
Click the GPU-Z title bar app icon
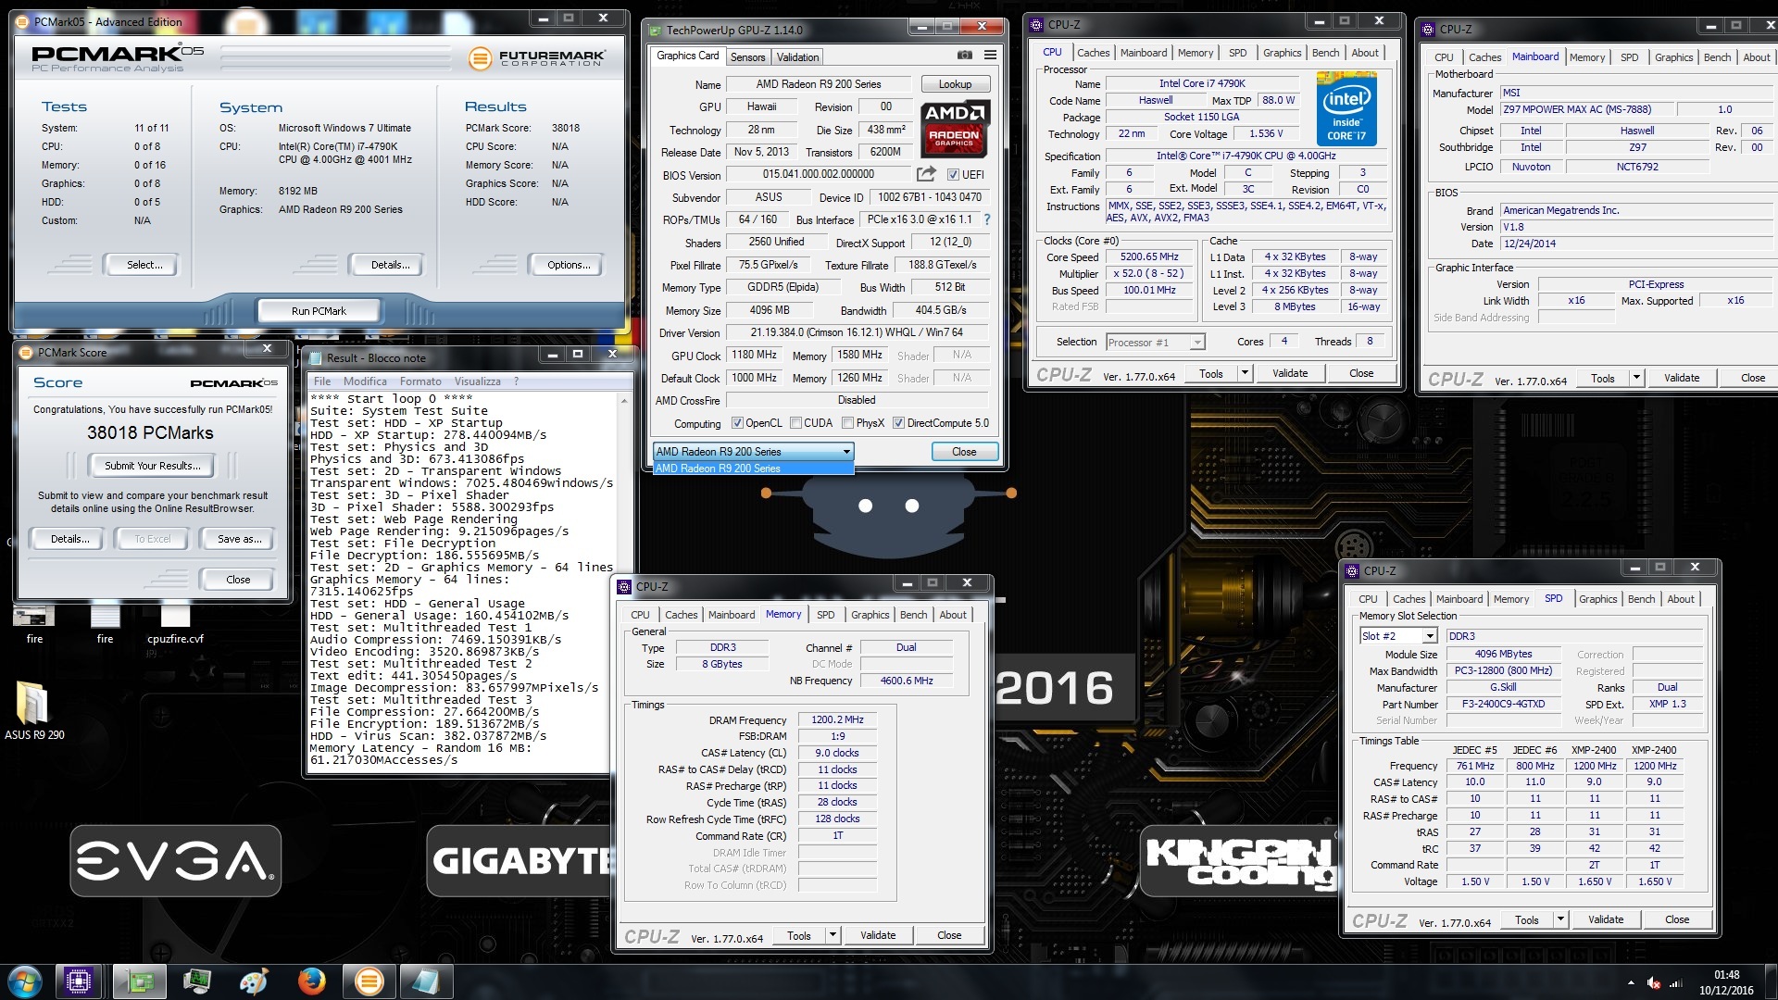tap(656, 30)
